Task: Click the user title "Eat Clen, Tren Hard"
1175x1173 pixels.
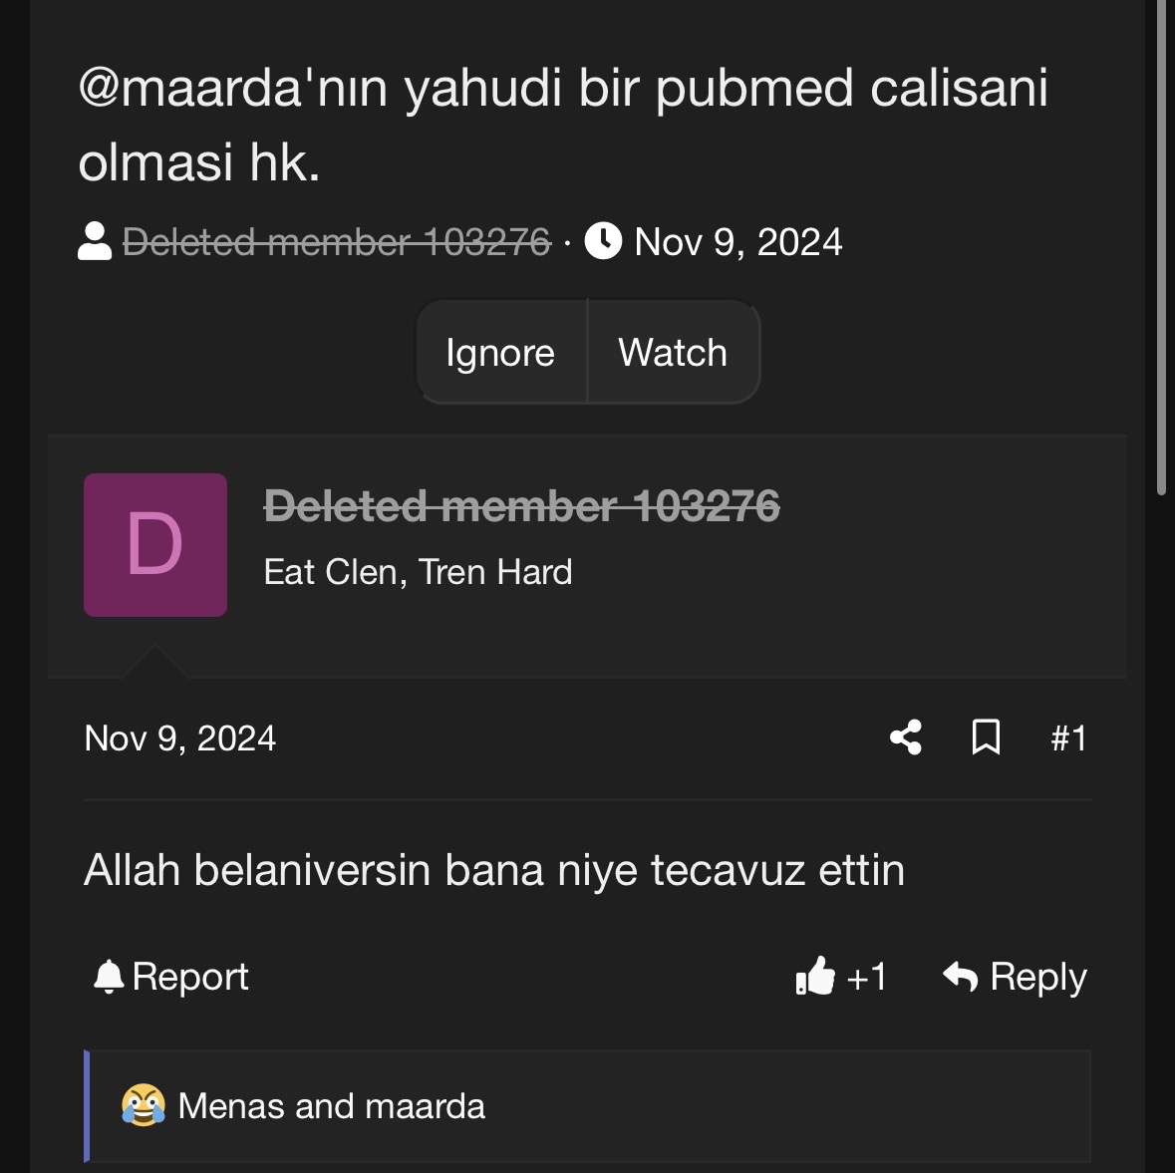Action: point(418,572)
